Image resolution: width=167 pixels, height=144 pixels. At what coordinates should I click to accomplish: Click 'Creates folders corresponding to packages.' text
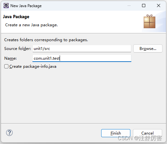tap(46, 40)
